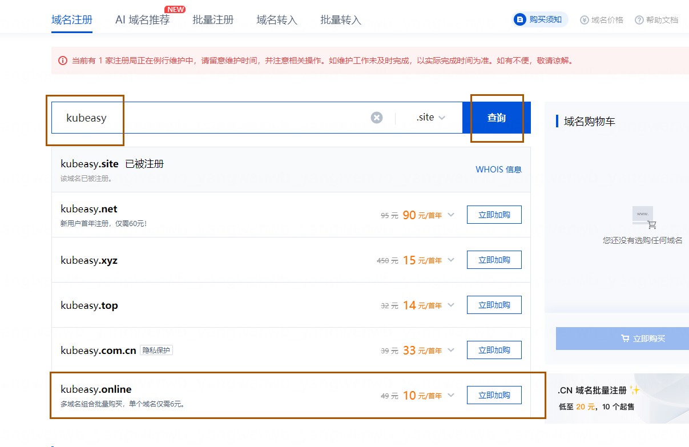689x447 pixels.
Task: Click the 查询 search button
Action: (497, 118)
